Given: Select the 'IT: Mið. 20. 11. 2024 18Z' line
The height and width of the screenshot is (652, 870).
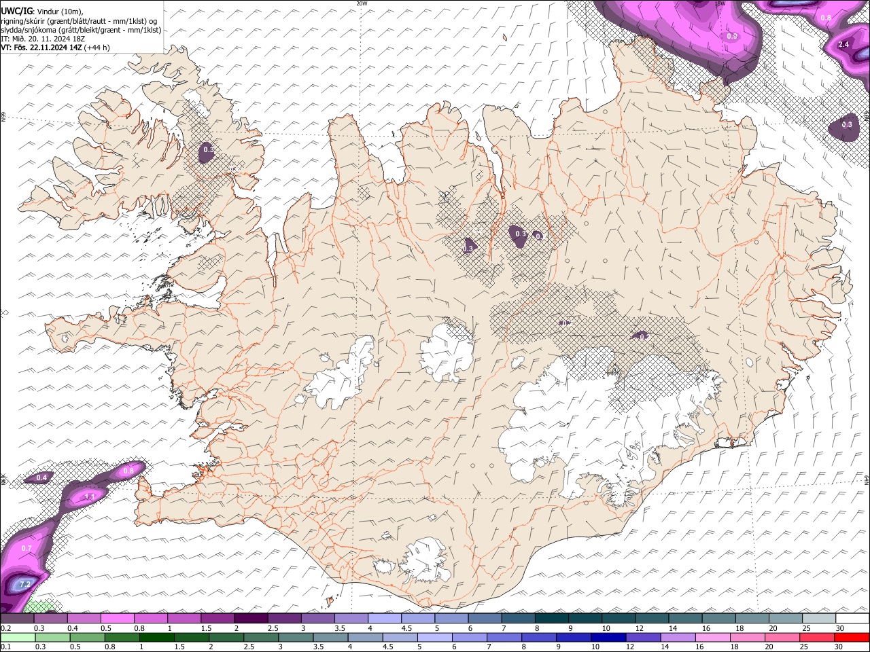Looking at the screenshot, I should click(42, 39).
